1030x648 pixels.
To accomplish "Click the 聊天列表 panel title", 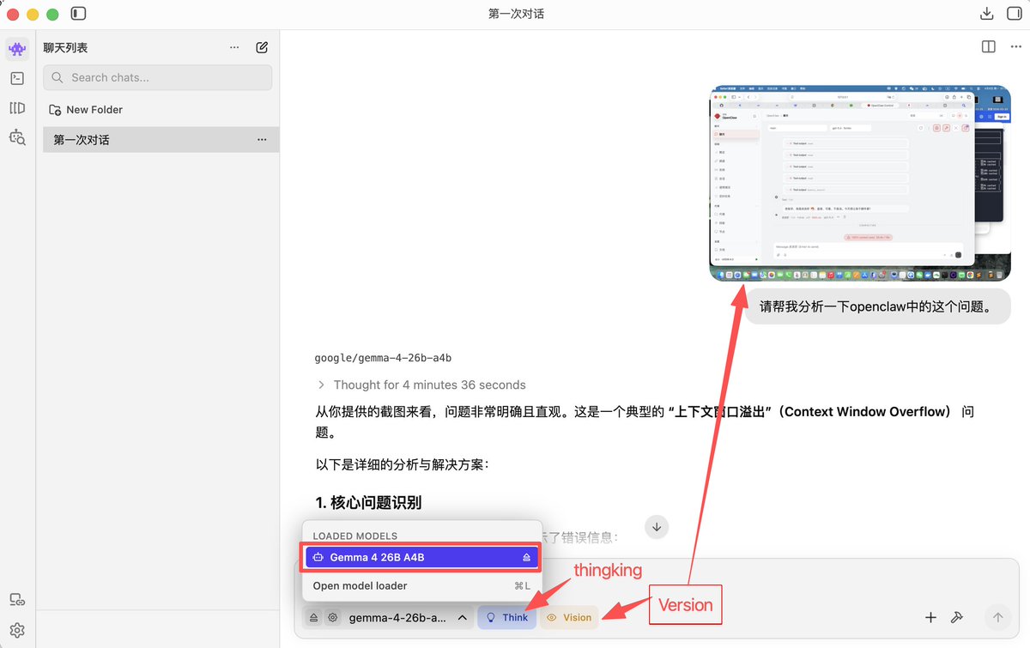I will click(x=66, y=48).
